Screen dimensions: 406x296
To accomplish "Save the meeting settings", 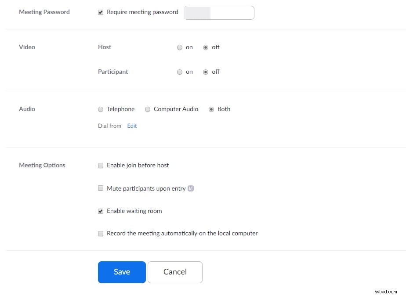I will [x=122, y=272].
